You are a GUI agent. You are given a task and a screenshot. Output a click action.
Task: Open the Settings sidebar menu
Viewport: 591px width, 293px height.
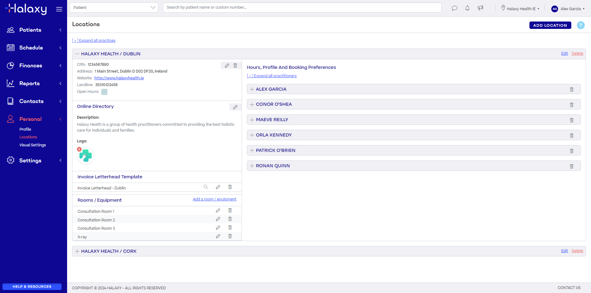[34, 160]
